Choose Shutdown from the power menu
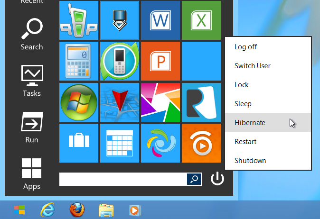Viewport: 320px width, 219px height. click(x=268, y=161)
